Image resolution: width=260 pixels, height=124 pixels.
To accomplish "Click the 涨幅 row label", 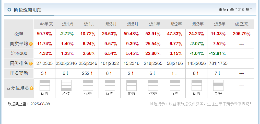I will click(x=19, y=34).
